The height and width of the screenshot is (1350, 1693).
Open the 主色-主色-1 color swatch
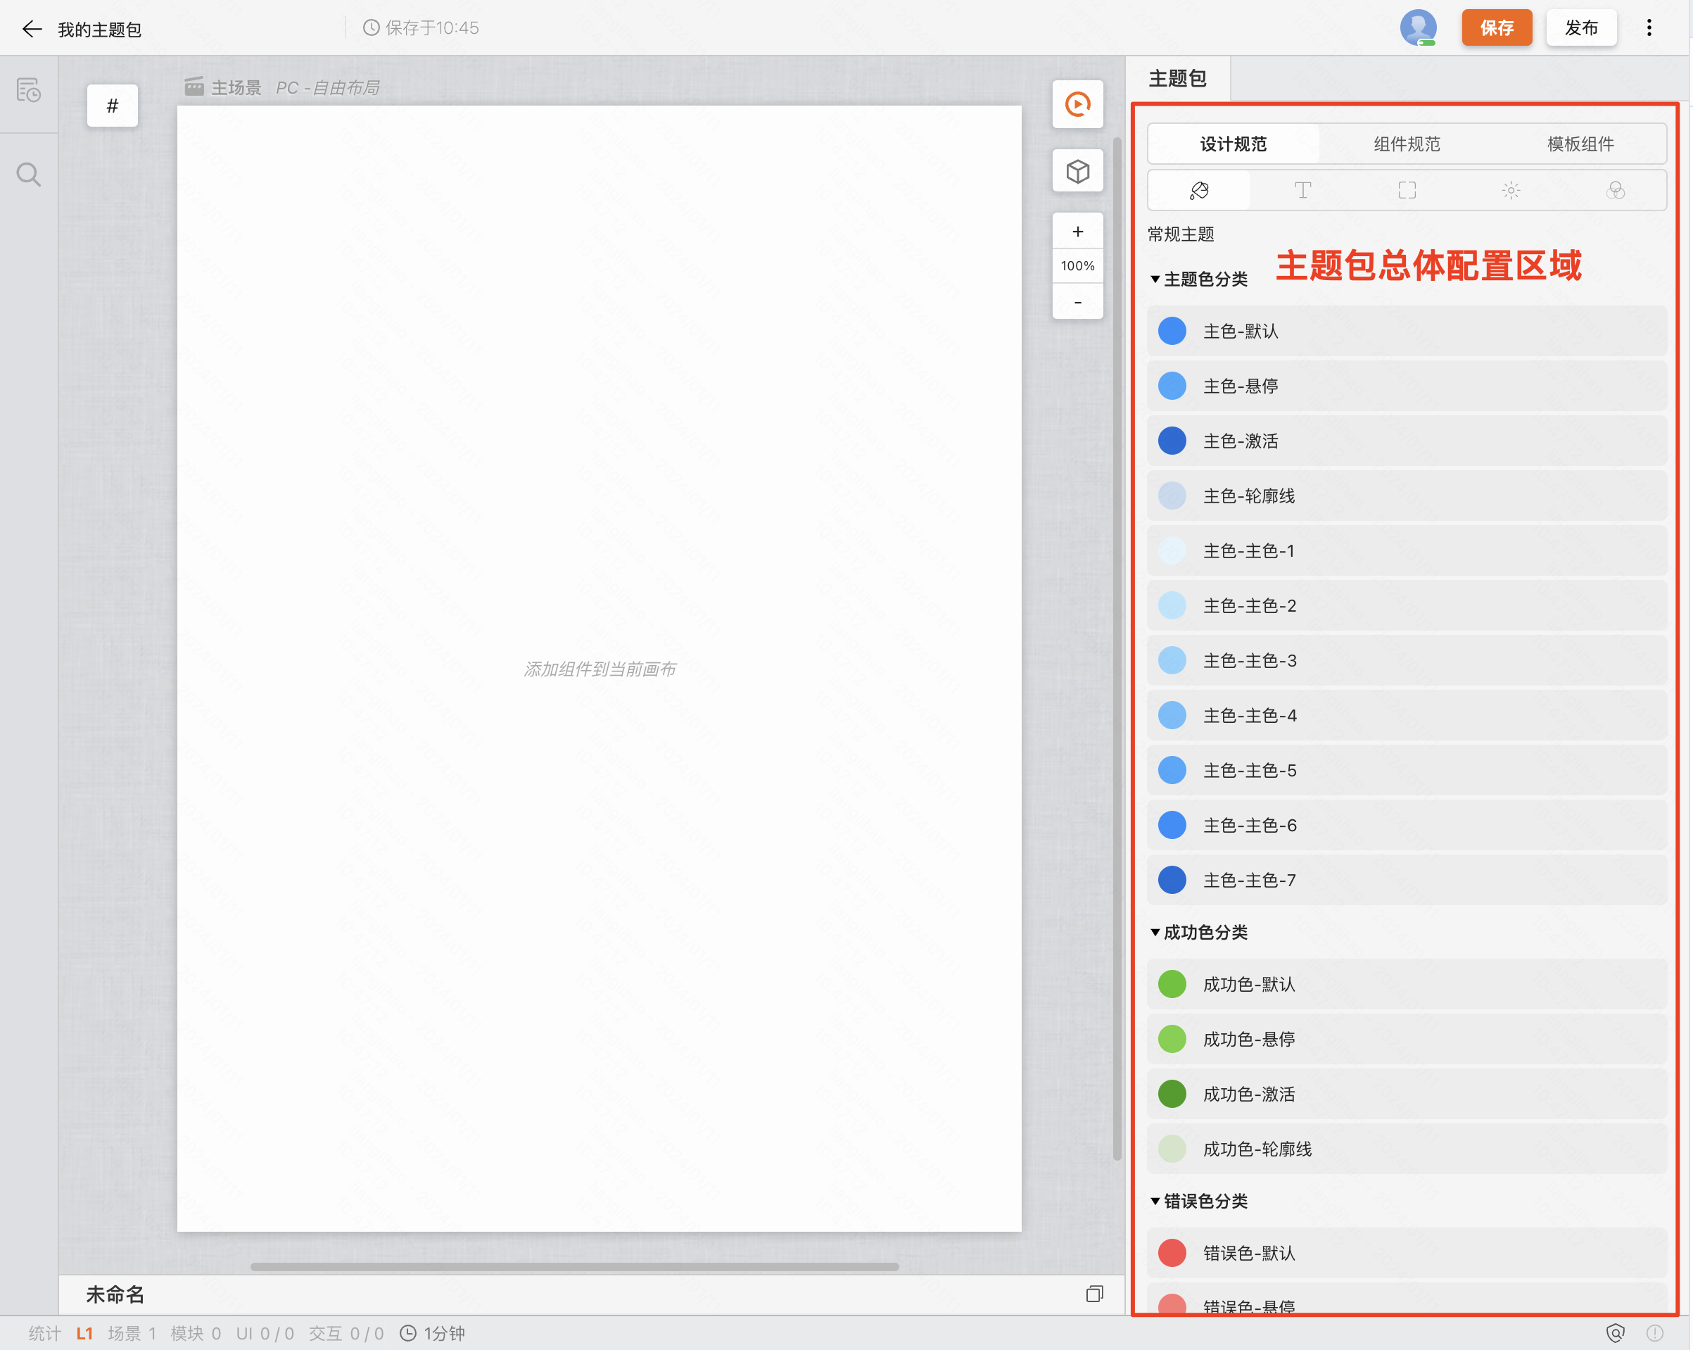[1172, 551]
